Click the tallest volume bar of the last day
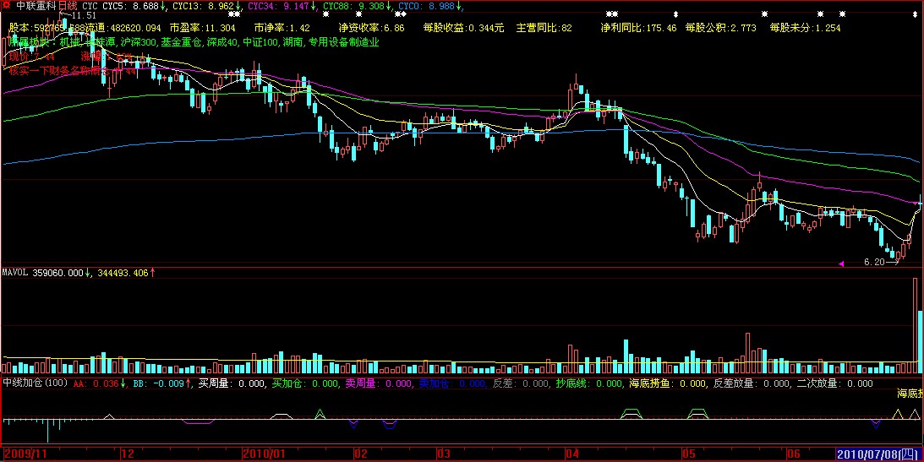 [916, 325]
